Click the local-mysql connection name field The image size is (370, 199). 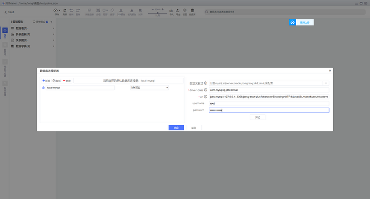[x=80, y=88]
